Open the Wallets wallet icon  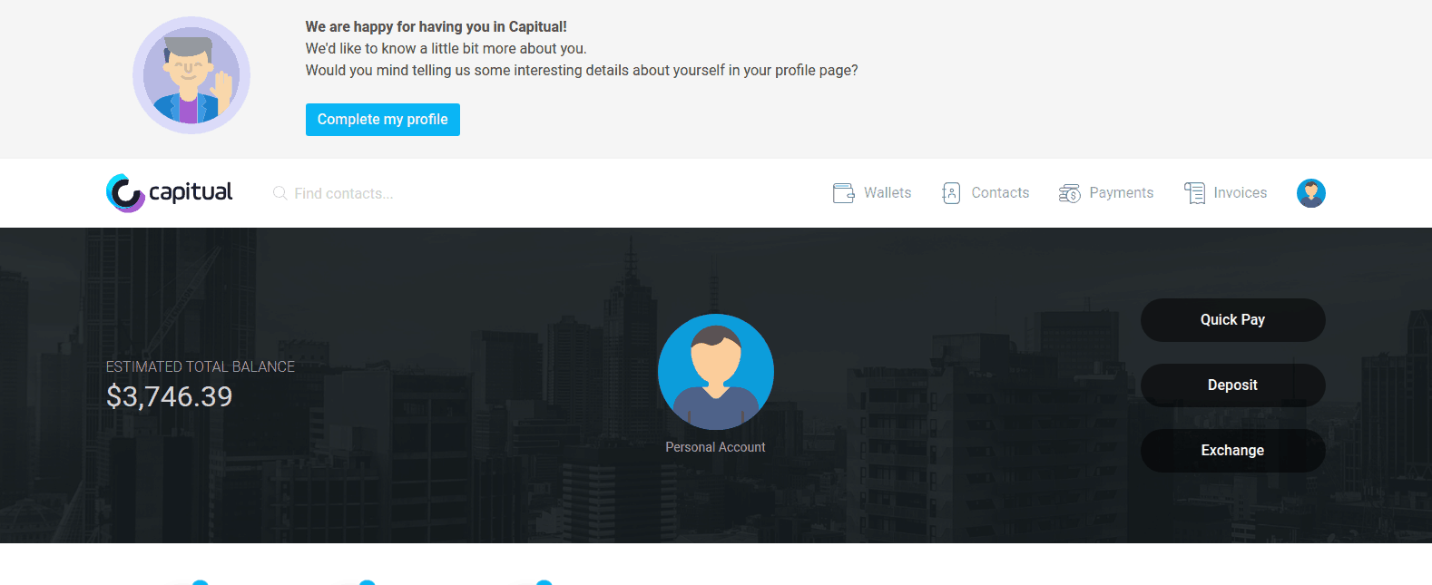coord(843,193)
